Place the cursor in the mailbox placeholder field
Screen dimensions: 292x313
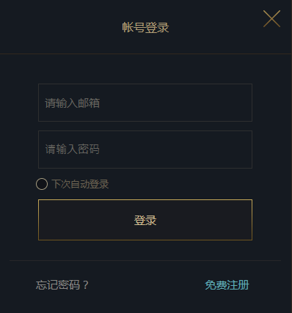(145, 103)
